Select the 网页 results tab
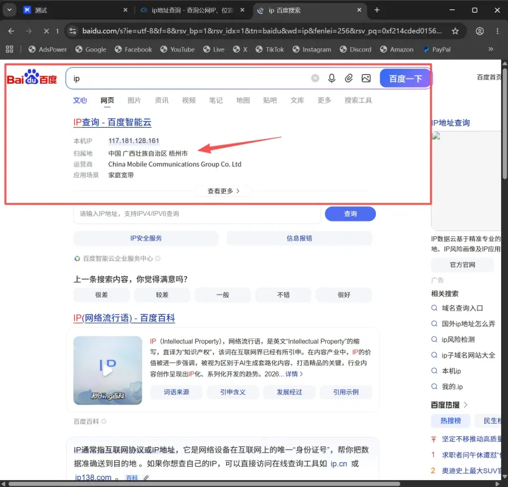 click(x=107, y=100)
